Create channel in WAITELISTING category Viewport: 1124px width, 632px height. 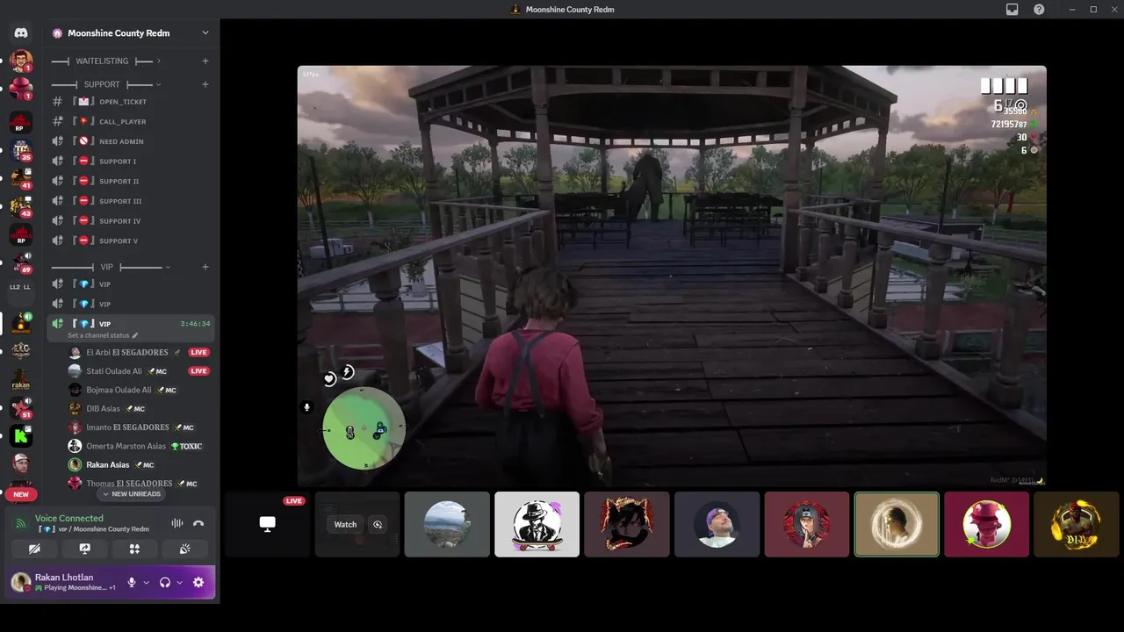pyautogui.click(x=205, y=61)
